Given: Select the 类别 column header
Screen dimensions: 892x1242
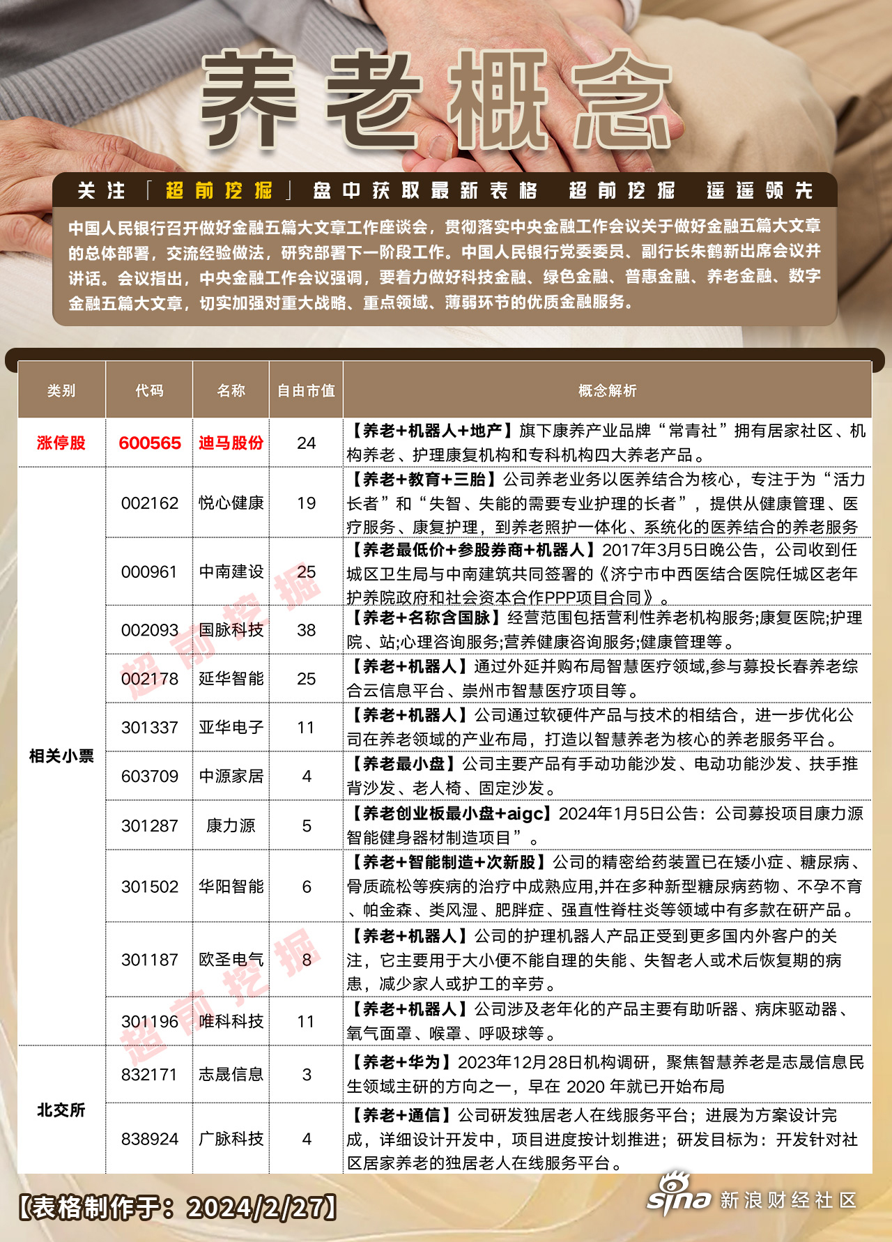Looking at the screenshot, I should tap(61, 390).
